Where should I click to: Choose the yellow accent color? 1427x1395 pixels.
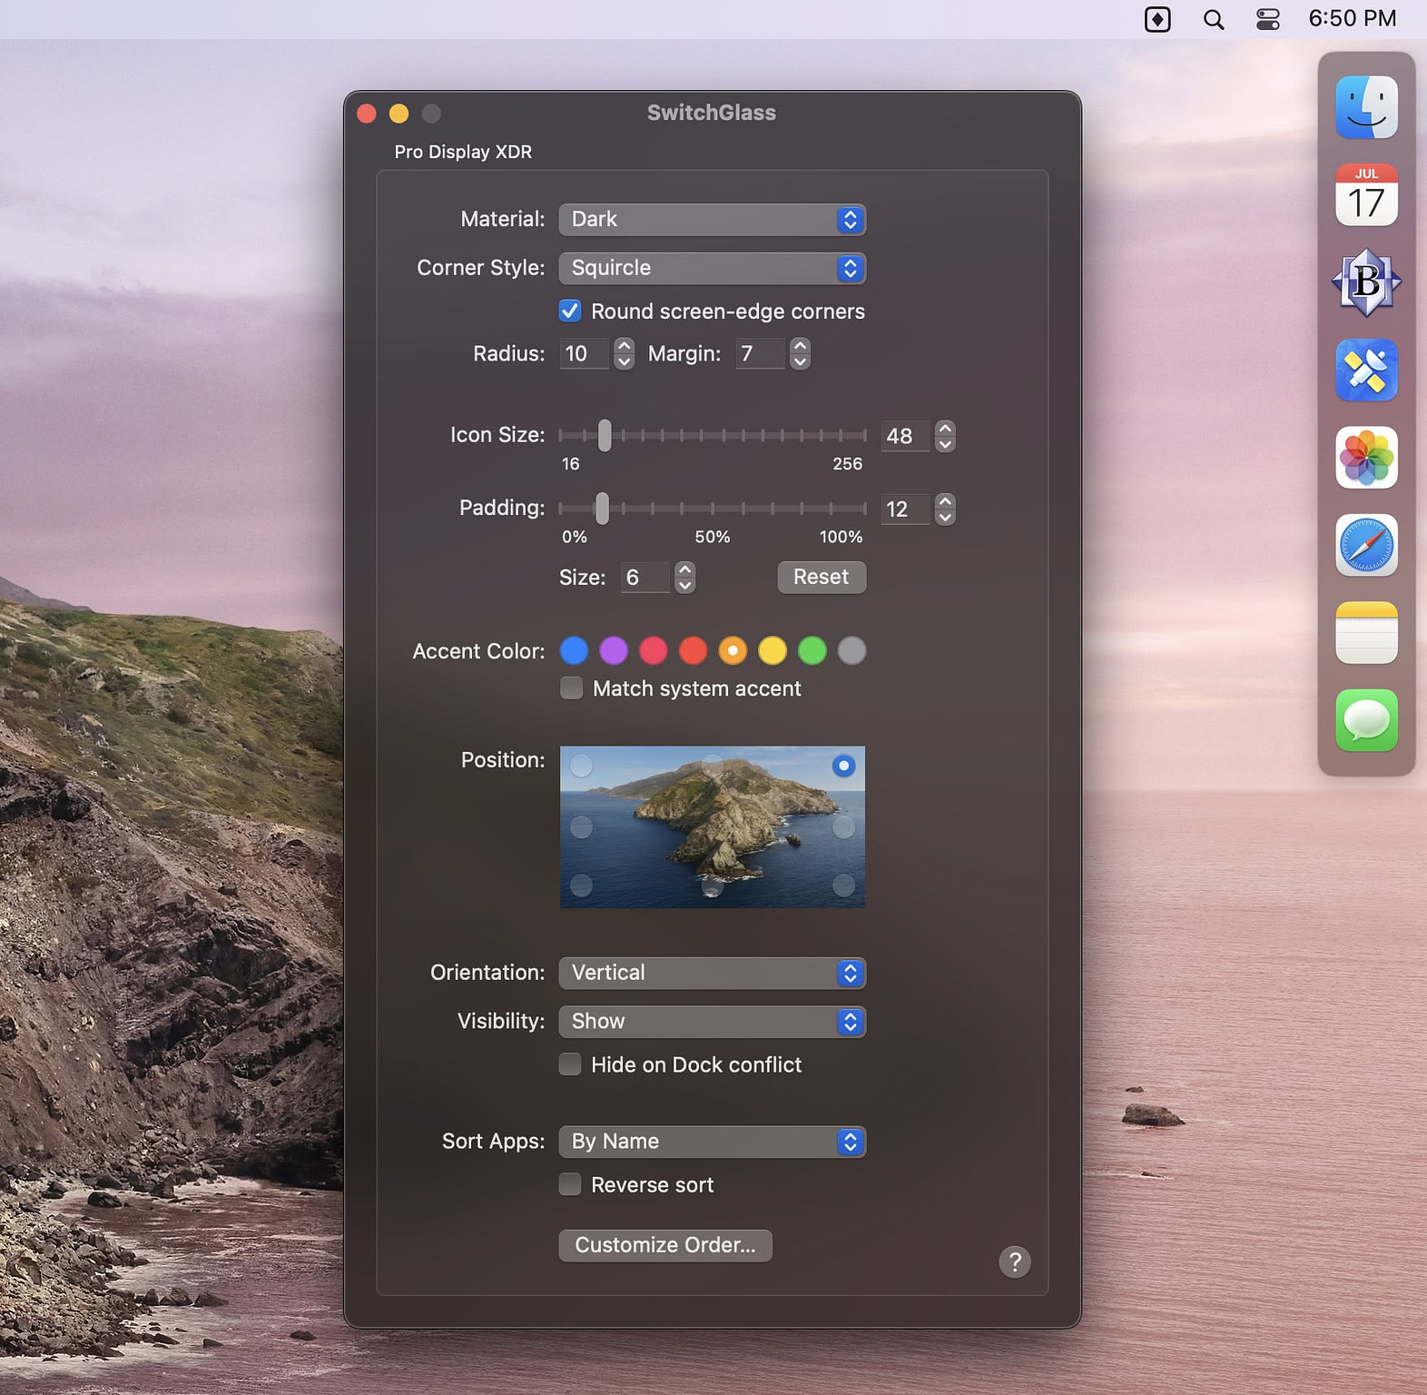773,650
